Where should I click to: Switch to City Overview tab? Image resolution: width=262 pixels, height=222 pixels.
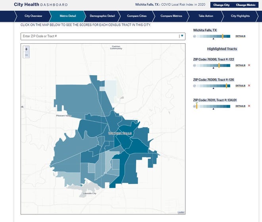click(34, 16)
